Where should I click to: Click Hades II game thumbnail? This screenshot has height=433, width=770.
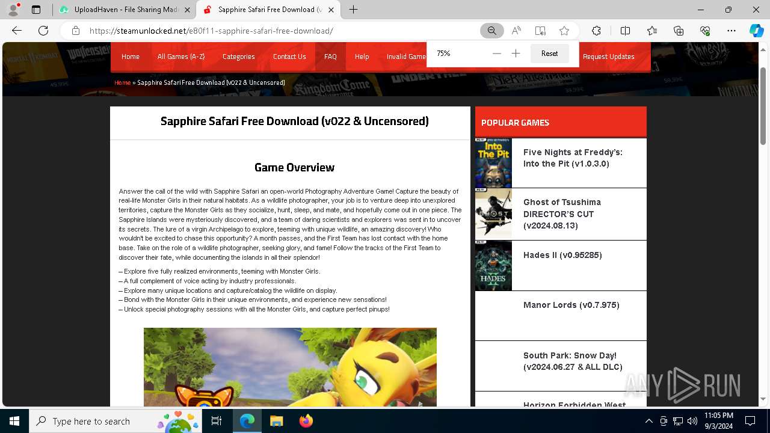(493, 265)
